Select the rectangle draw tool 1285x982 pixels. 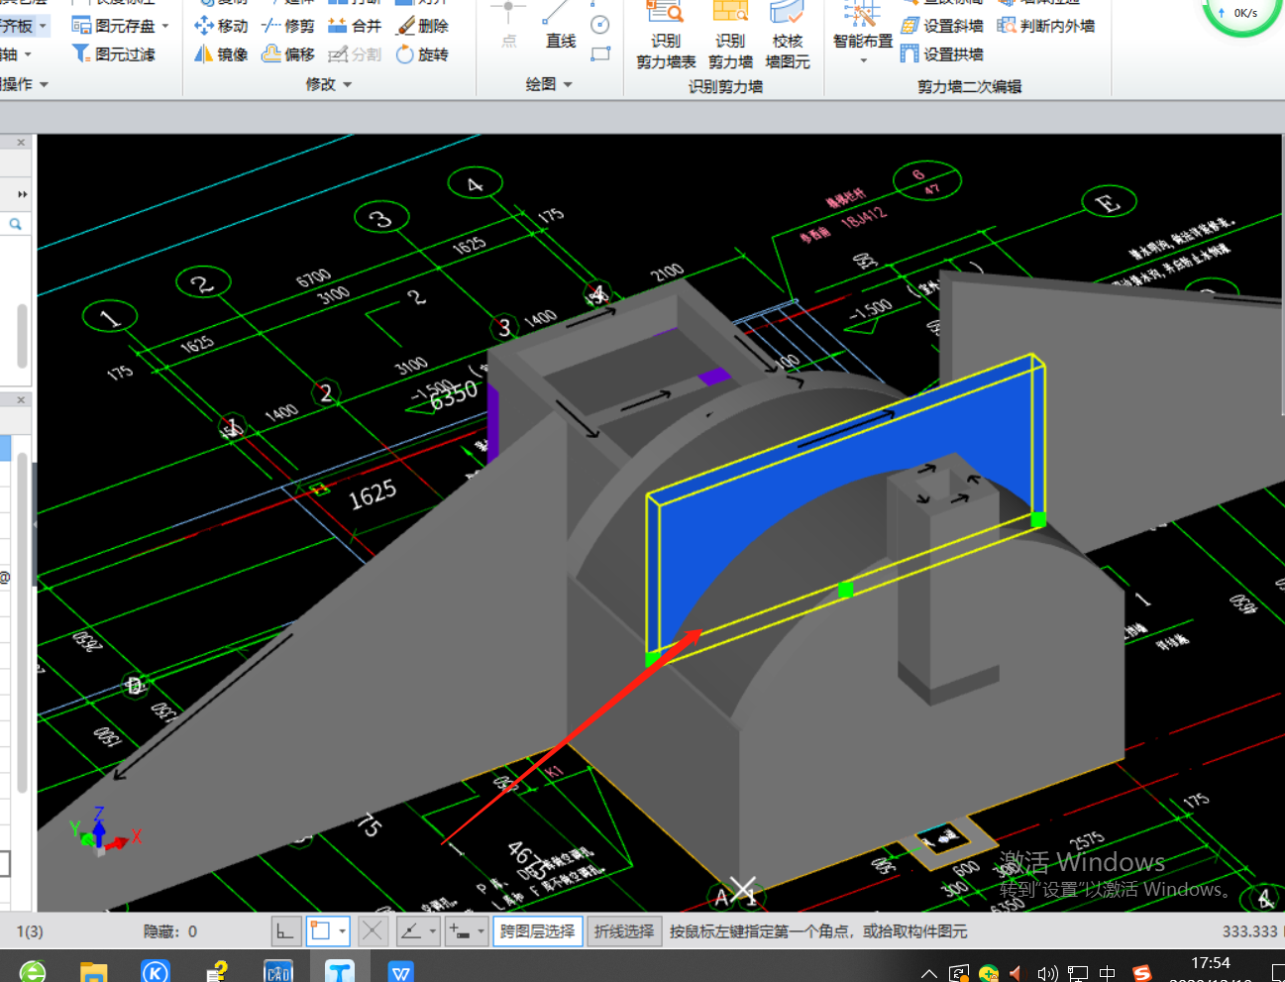tap(599, 55)
